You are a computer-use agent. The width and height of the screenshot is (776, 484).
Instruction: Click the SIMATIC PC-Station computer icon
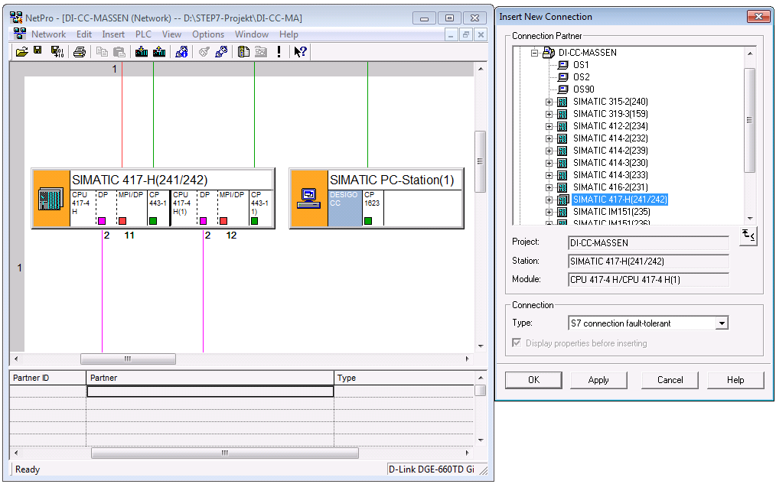pyautogui.click(x=308, y=199)
